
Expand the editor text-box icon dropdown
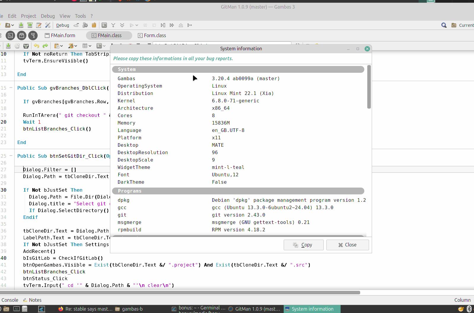coord(104,46)
